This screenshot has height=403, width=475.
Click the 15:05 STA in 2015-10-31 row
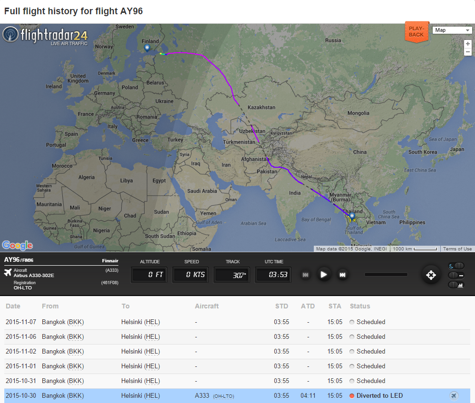[x=335, y=381]
